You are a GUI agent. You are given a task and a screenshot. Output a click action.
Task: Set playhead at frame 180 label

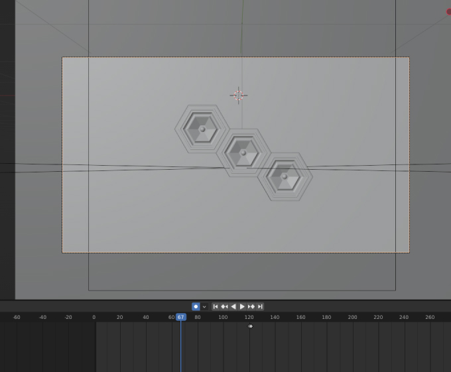click(326, 317)
